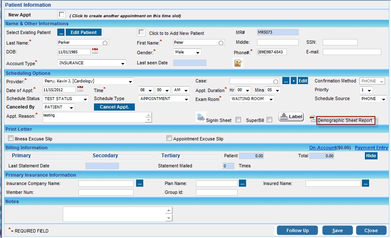The height and width of the screenshot is (238, 391).
Task: Check the SuperBill checkbox
Action: (270, 120)
